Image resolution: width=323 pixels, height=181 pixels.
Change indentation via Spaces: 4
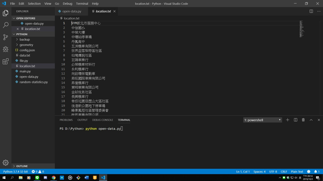point(259,172)
